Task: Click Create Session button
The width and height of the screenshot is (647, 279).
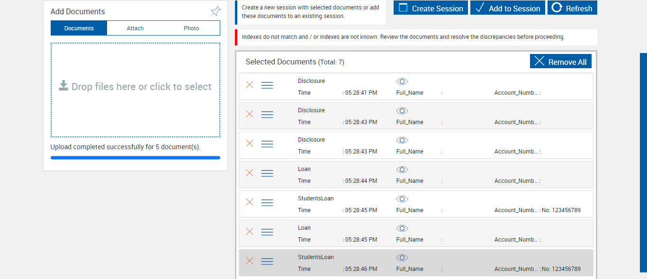Action: point(431,8)
